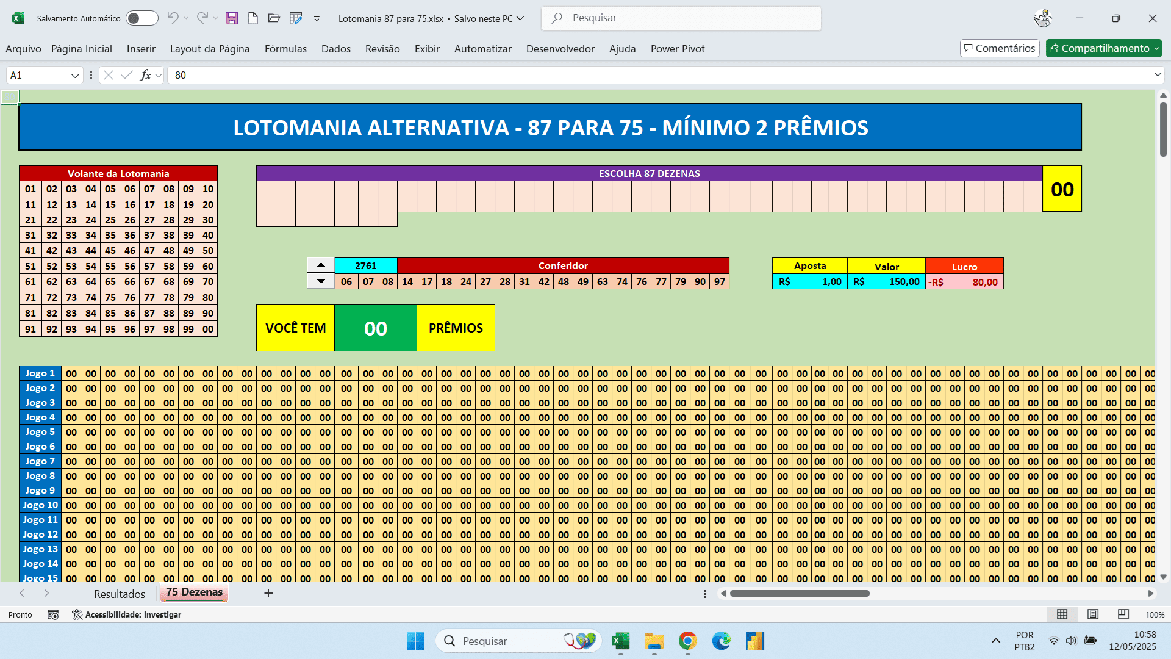
Task: Open the Dados tab
Action: [x=336, y=49]
